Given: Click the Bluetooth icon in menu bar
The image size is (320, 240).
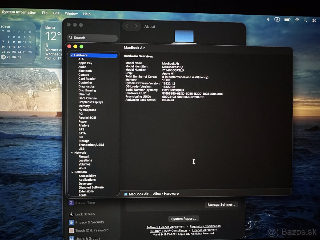Looking at the screenshot, I should [268, 19].
